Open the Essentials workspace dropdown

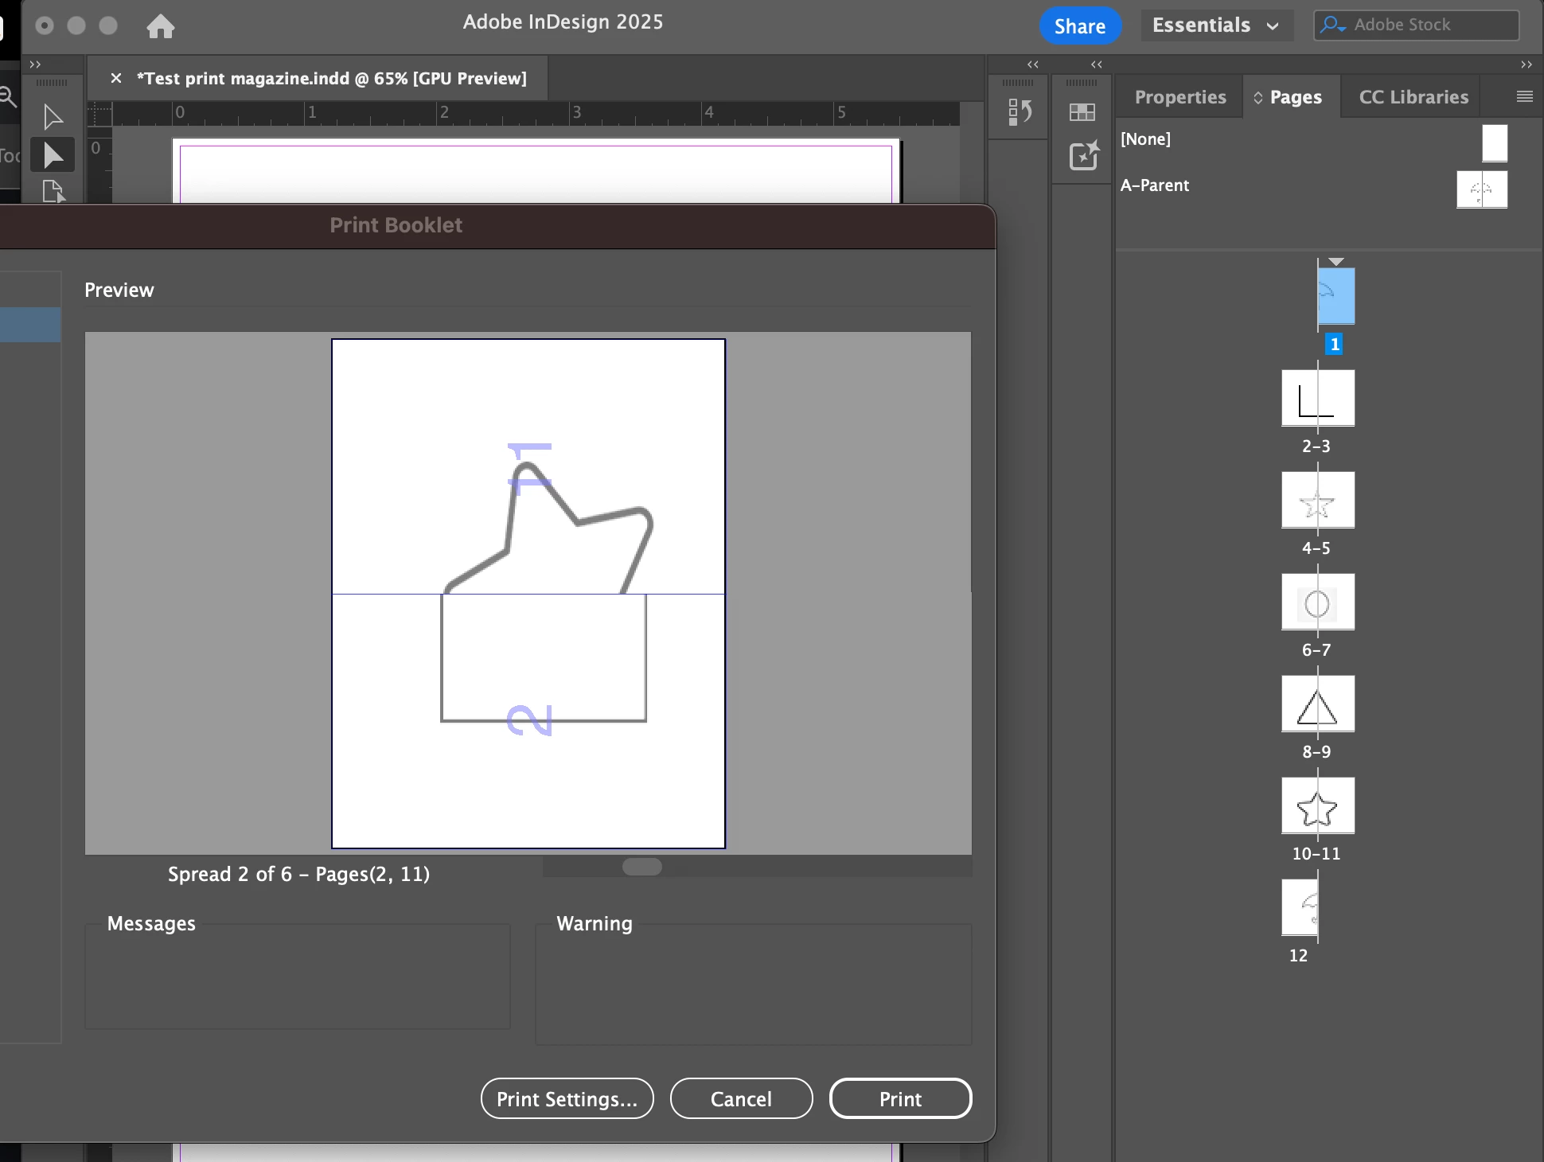pyautogui.click(x=1215, y=25)
